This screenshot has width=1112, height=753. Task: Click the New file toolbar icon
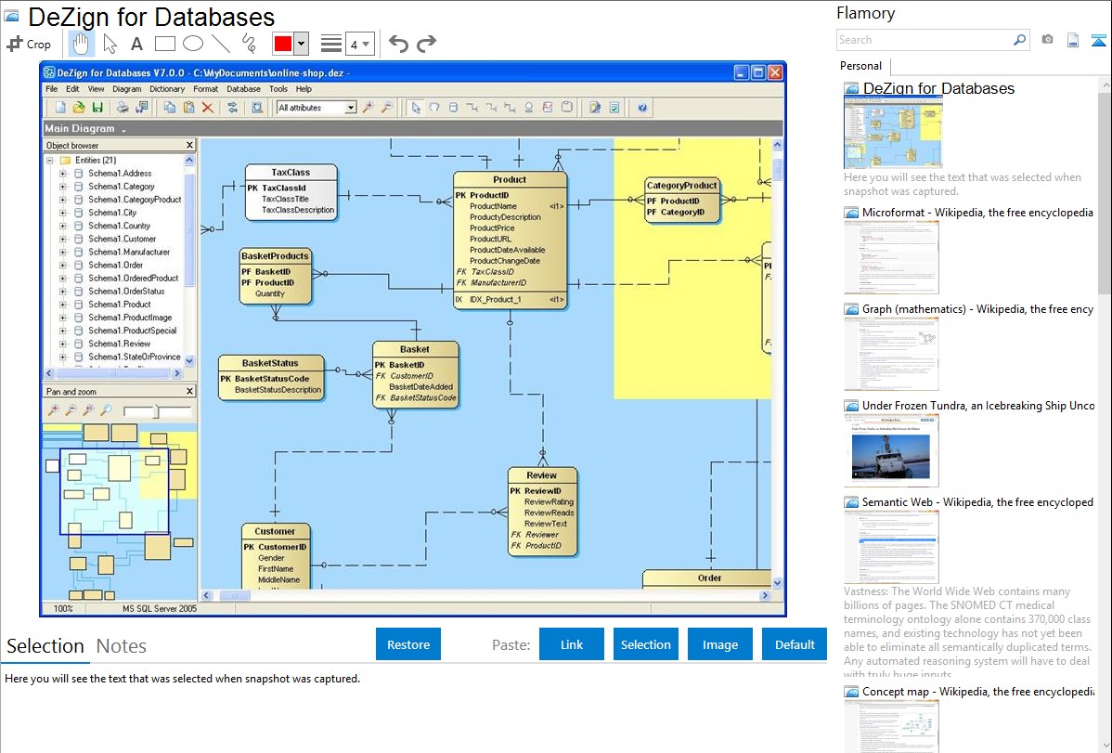click(x=60, y=107)
